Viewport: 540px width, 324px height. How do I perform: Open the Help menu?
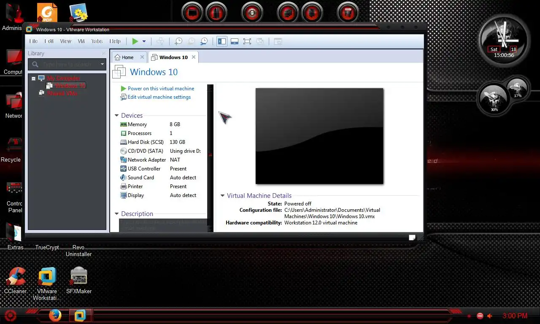(x=115, y=41)
